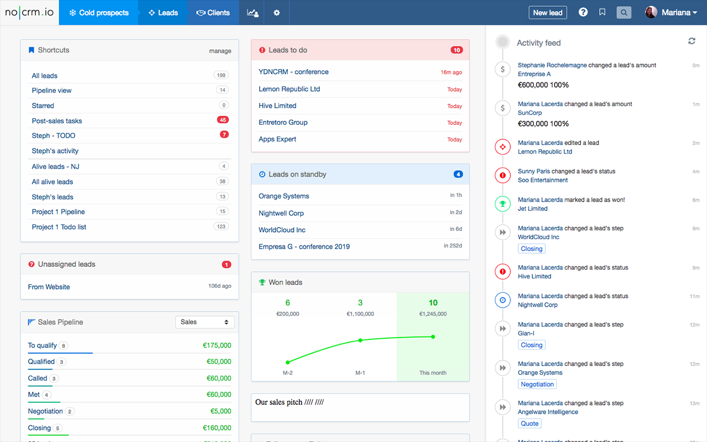Click the search magnifier icon
Image resolution: width=707 pixels, height=442 pixels.
pyautogui.click(x=624, y=12)
